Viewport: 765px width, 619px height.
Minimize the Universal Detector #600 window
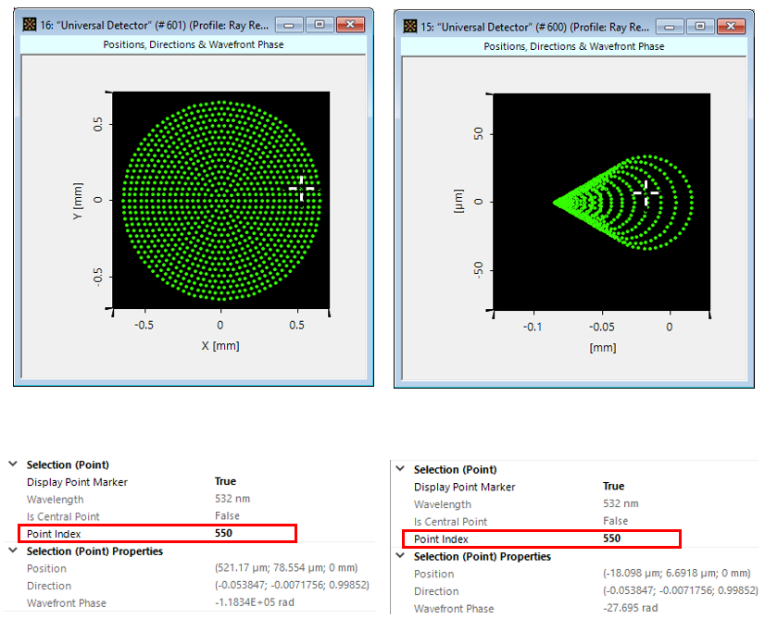[x=672, y=26]
